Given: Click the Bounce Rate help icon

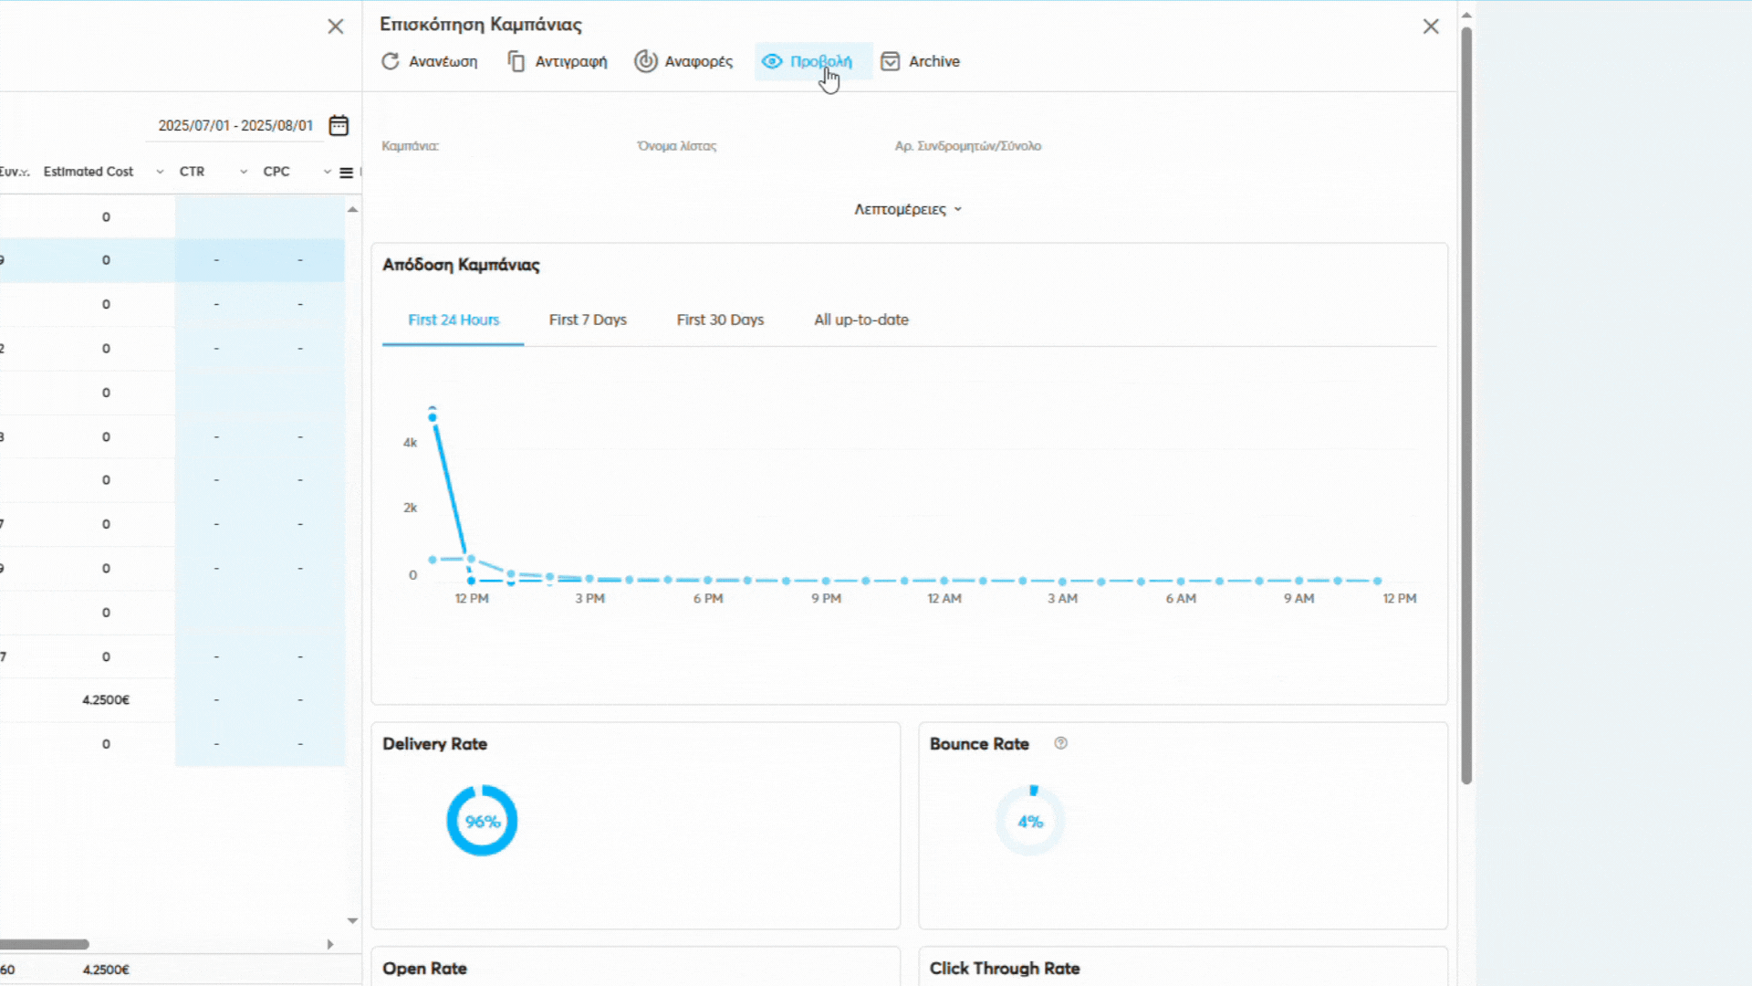Looking at the screenshot, I should 1060,743.
